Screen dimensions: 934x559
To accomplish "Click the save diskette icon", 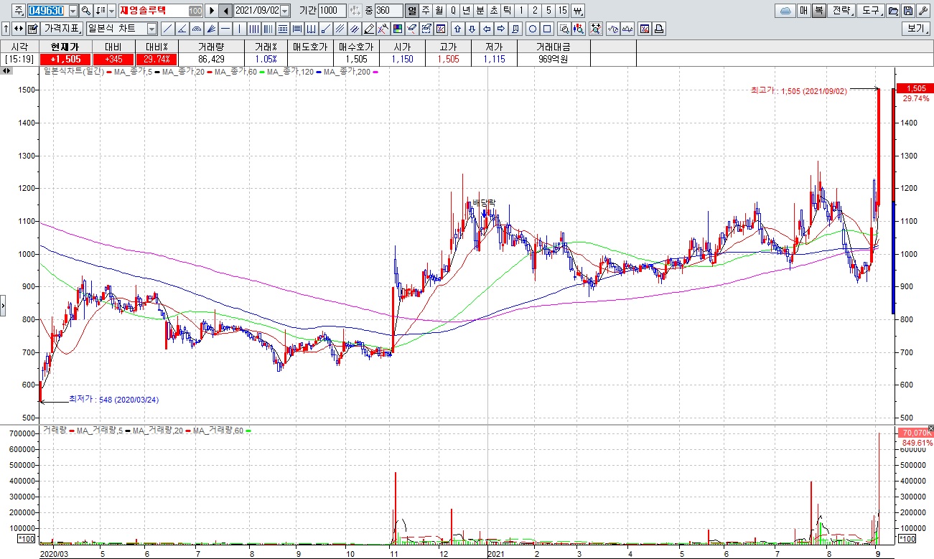I will pos(907,11).
